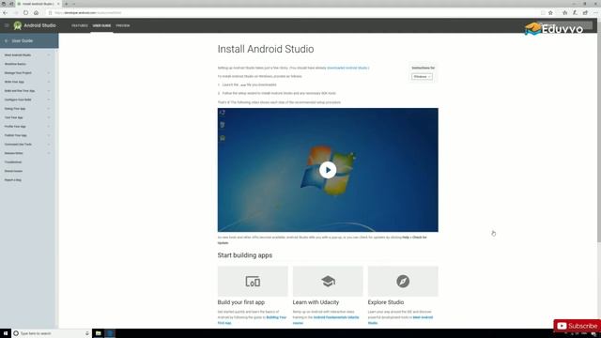The image size is (601, 338).
Task: Switch to the browser taskbar icon
Action: (110, 333)
